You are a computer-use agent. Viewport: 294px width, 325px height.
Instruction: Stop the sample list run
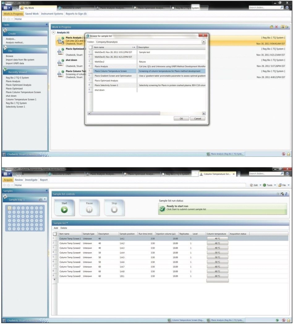(114, 208)
